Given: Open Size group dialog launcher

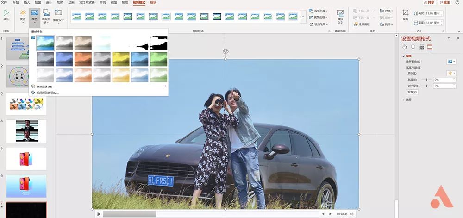Looking at the screenshot, I should click(x=443, y=31).
